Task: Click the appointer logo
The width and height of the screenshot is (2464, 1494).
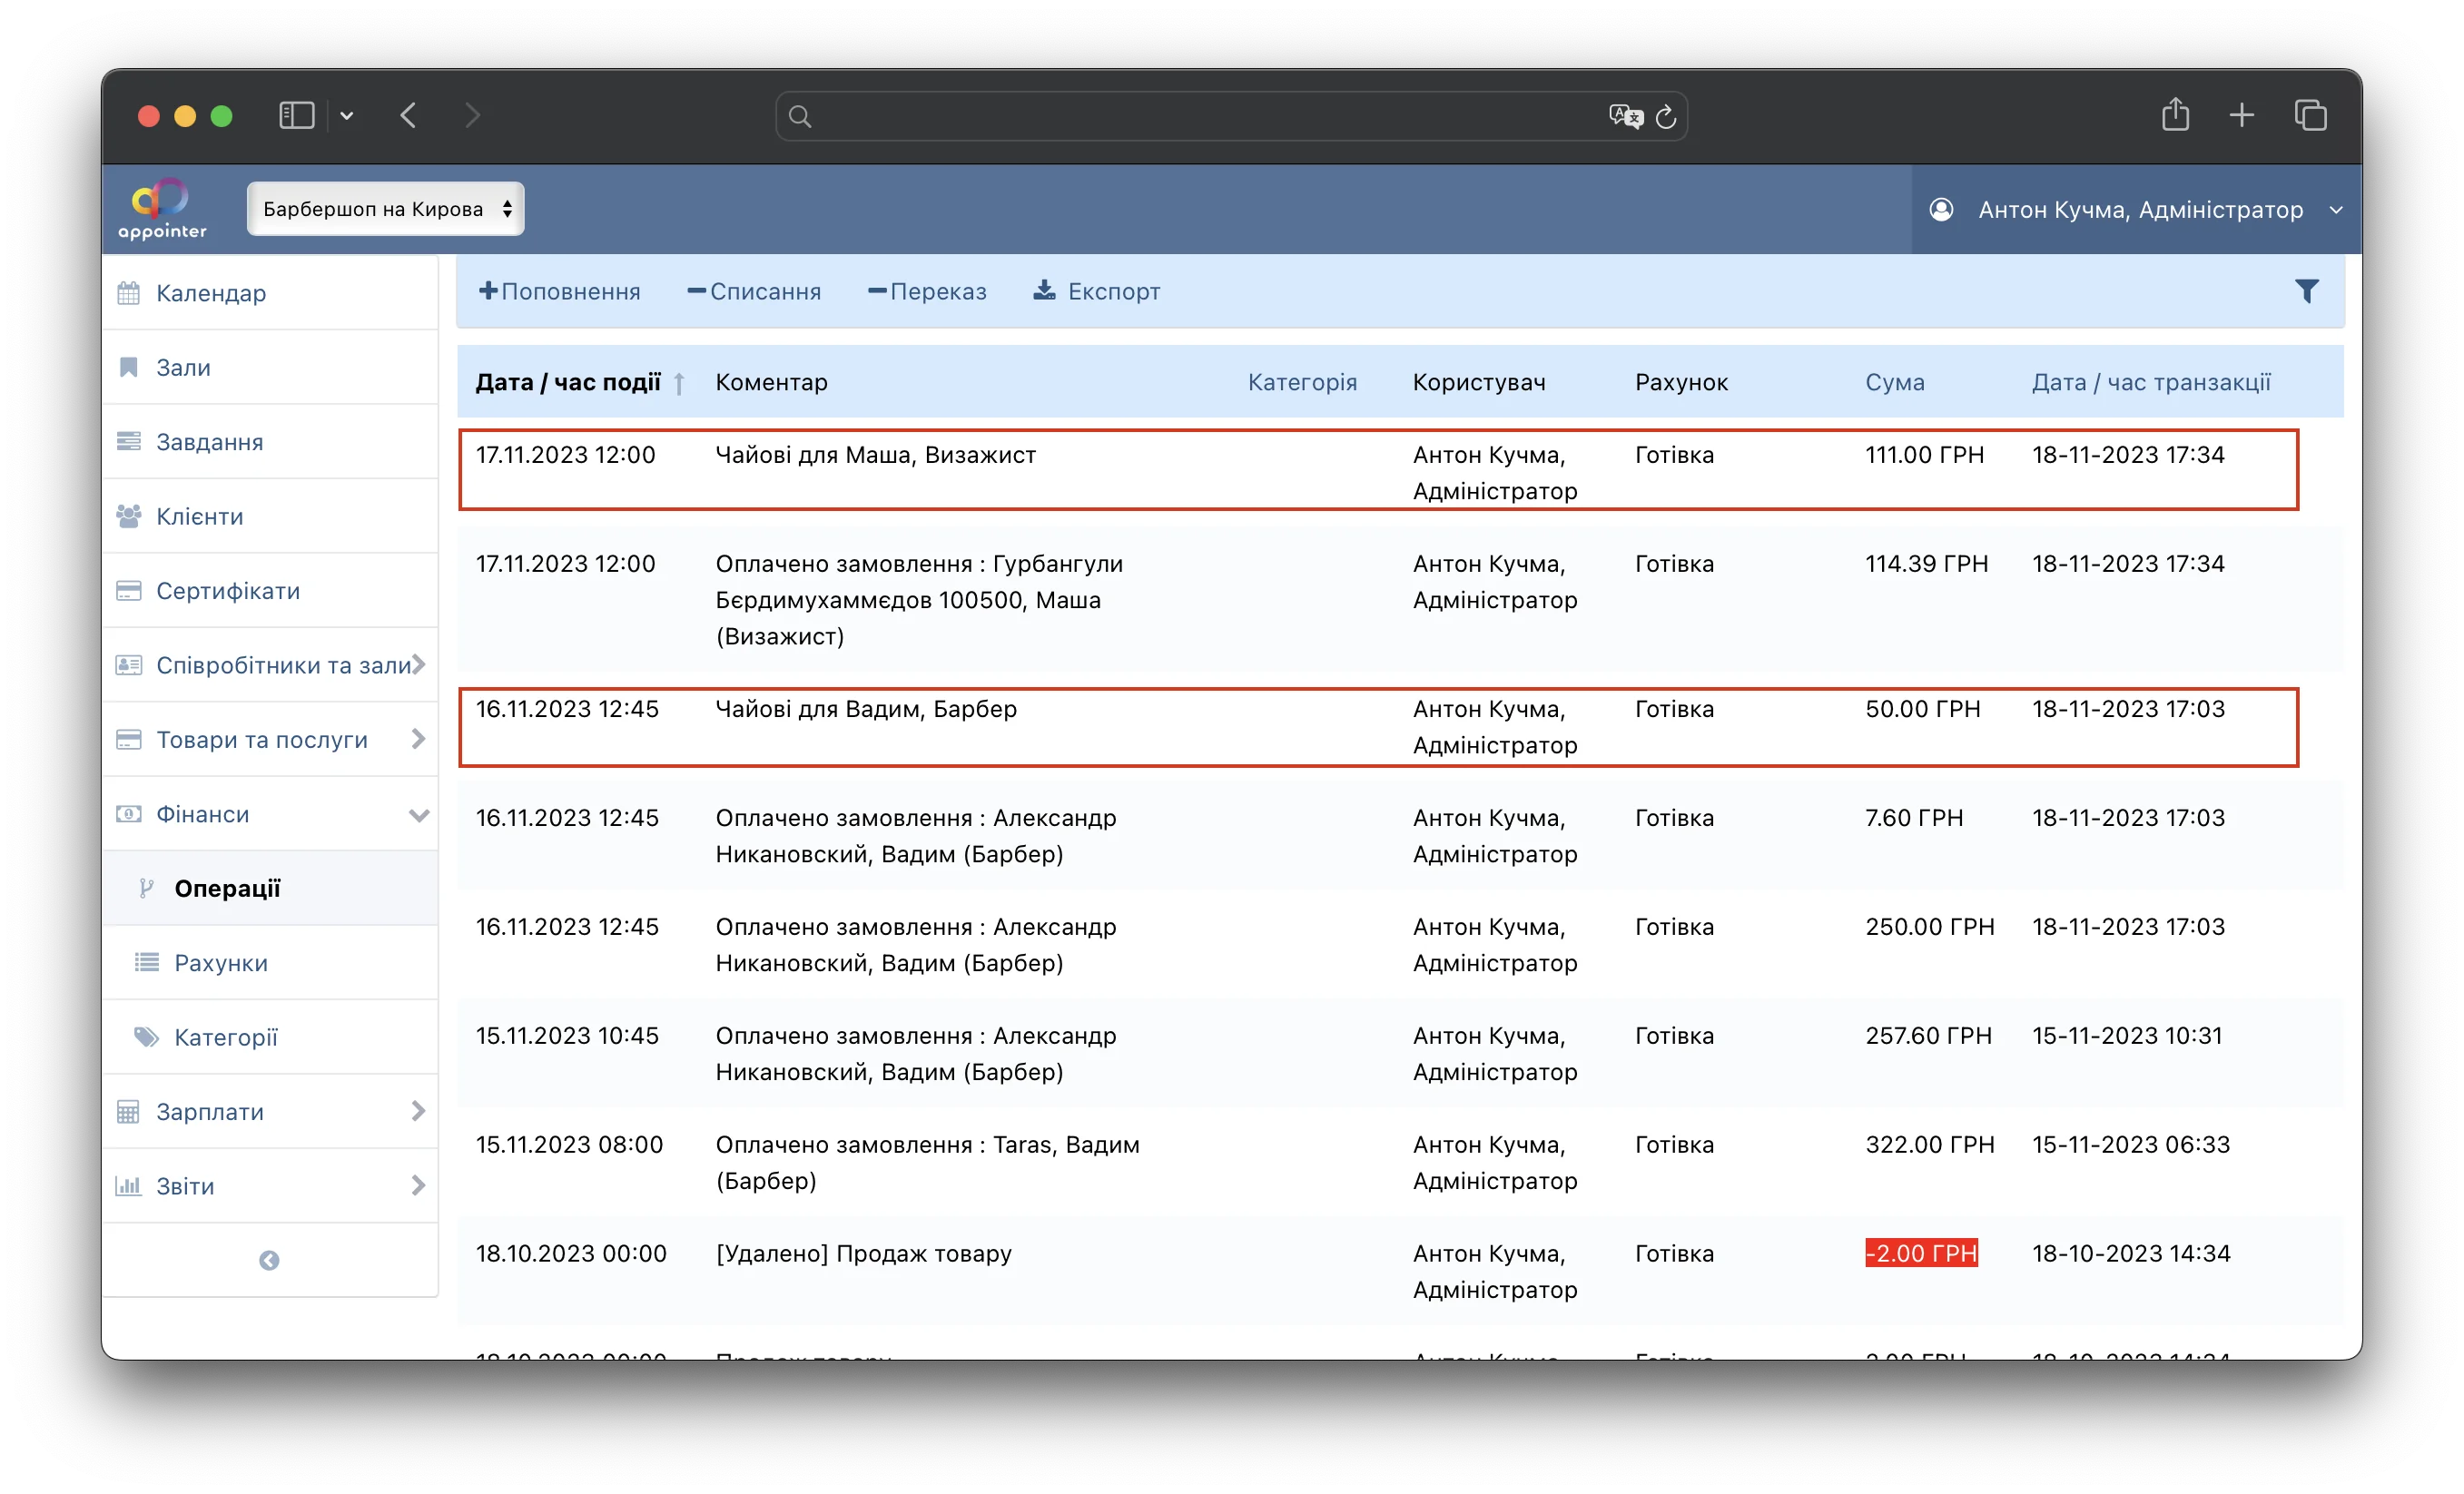Action: tap(162, 209)
